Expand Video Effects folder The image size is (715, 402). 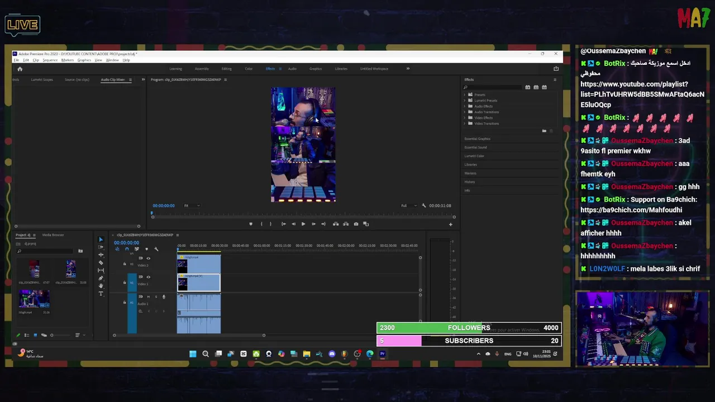[x=464, y=118]
